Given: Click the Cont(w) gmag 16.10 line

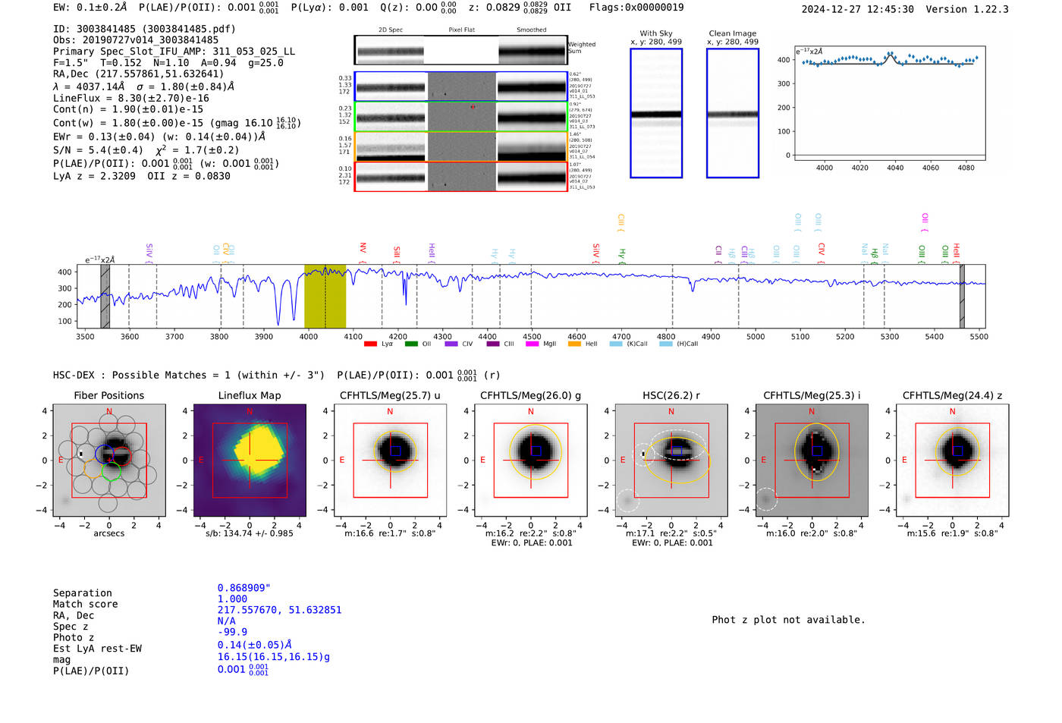Looking at the screenshot, I should click(177, 122).
